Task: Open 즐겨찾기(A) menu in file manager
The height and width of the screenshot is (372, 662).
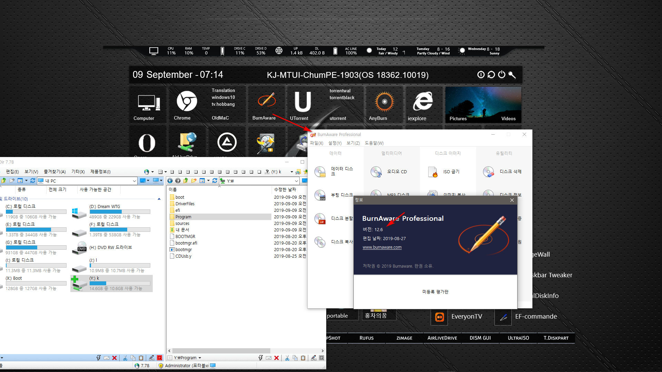Action: pyautogui.click(x=54, y=172)
